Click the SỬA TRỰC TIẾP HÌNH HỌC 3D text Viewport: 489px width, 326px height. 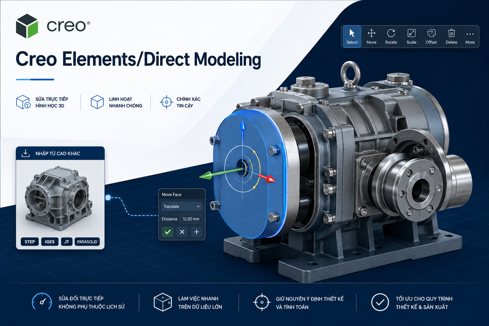(52, 103)
